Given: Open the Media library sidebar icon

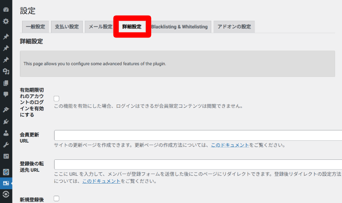Looking at the screenshot, I should coord(6,71).
